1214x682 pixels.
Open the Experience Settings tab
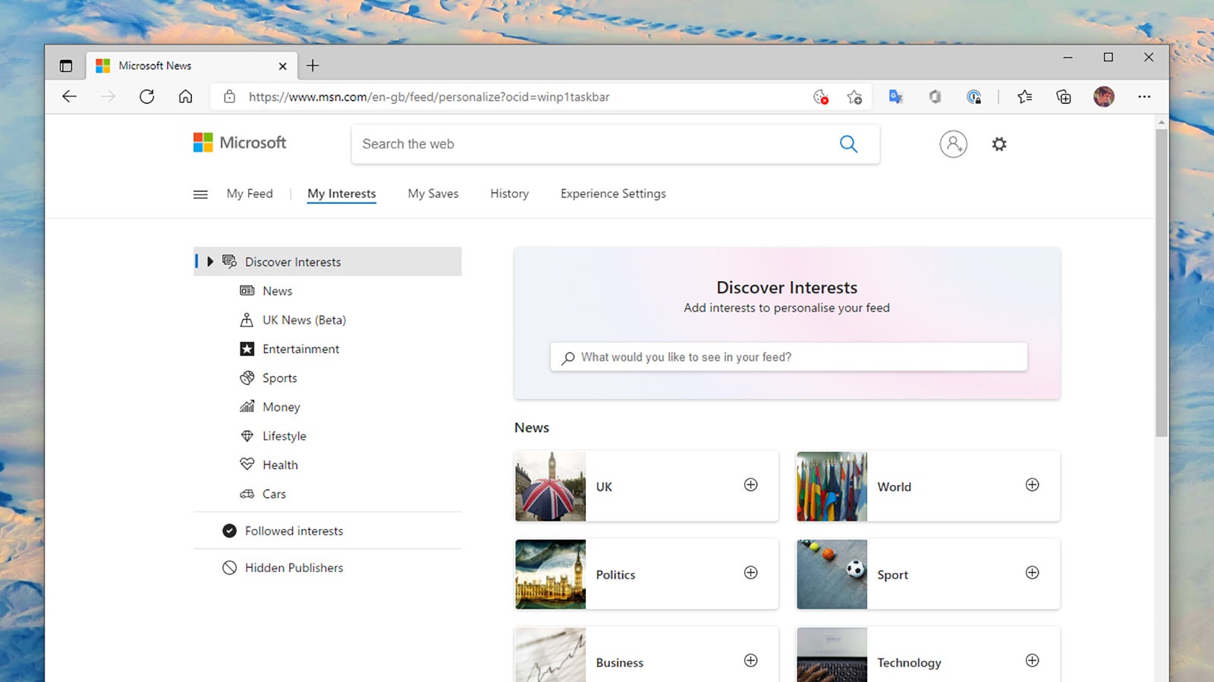[613, 194]
